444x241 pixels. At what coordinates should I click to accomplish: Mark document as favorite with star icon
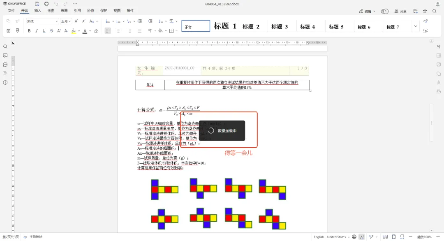425,11
